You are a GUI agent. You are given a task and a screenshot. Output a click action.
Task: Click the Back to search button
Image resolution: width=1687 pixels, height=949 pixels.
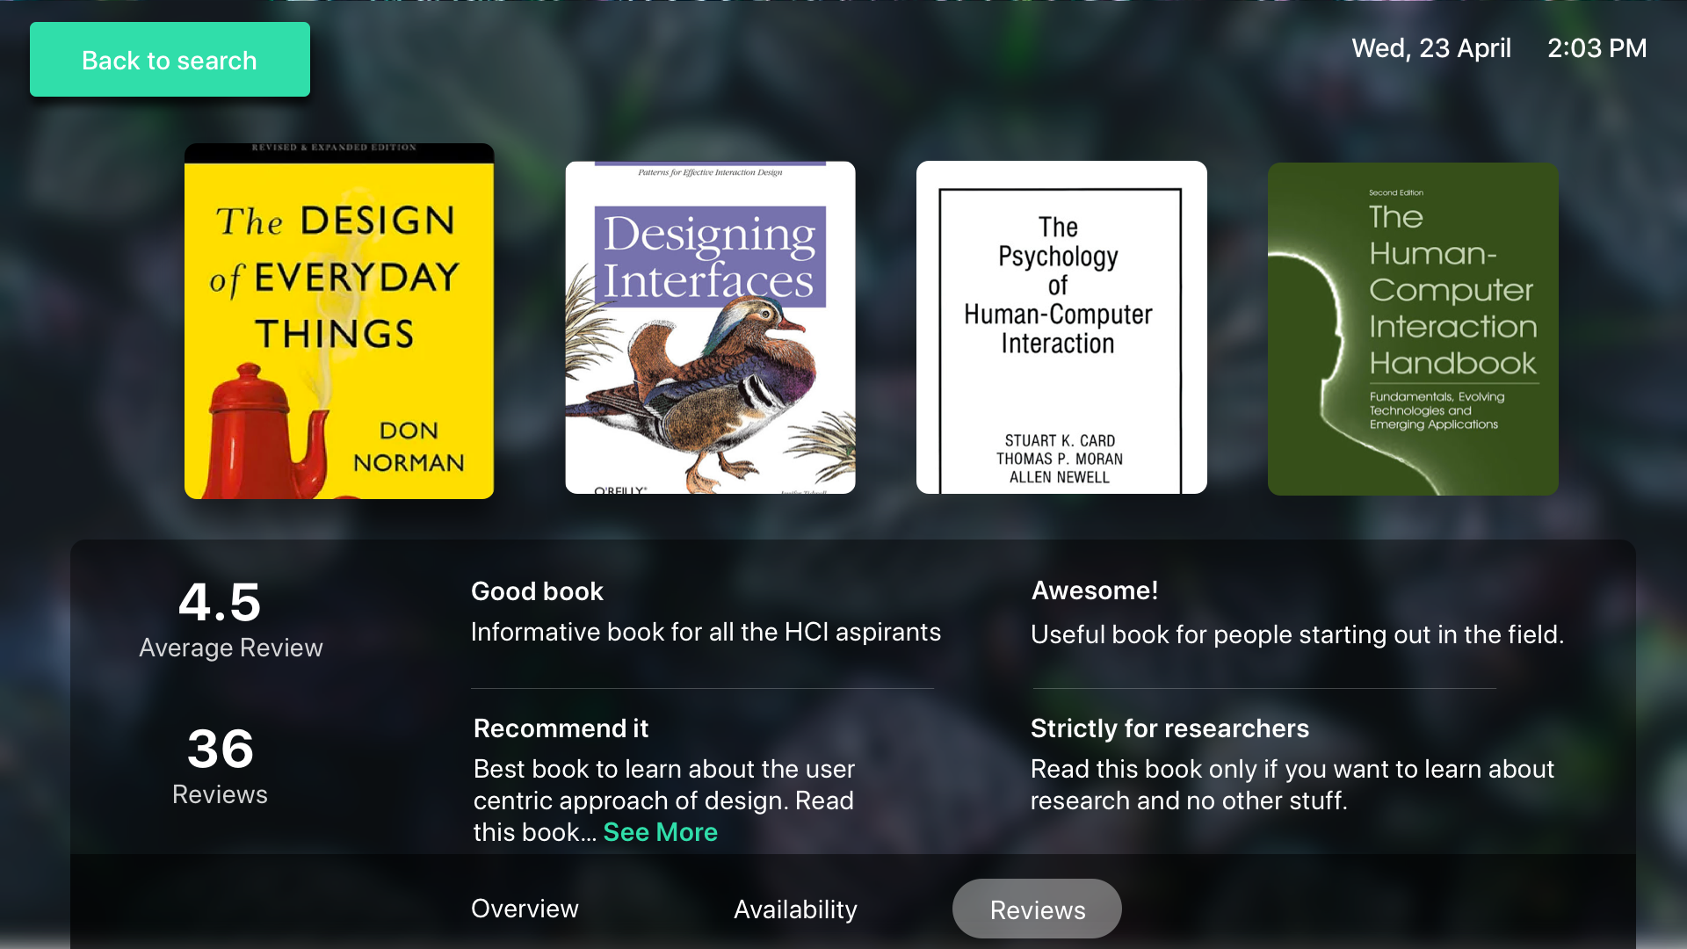170,60
